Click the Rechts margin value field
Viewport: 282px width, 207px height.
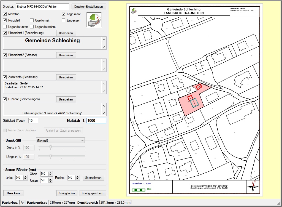(71, 178)
